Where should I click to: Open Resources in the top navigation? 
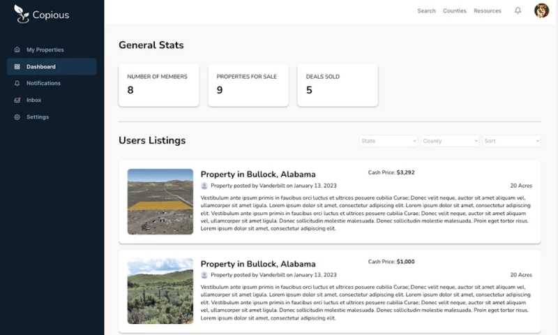tap(488, 11)
